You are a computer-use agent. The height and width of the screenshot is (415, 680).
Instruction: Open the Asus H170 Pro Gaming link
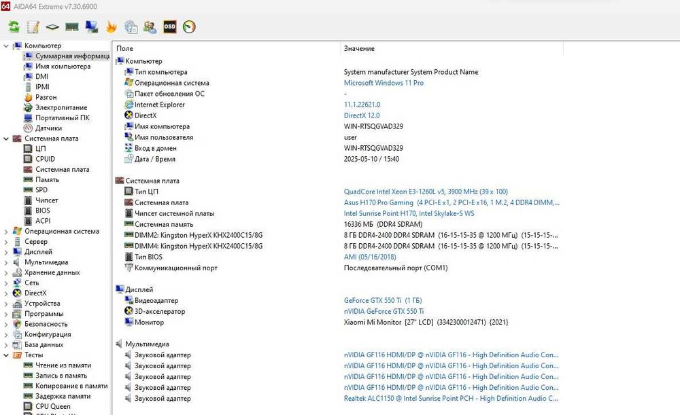452,202
